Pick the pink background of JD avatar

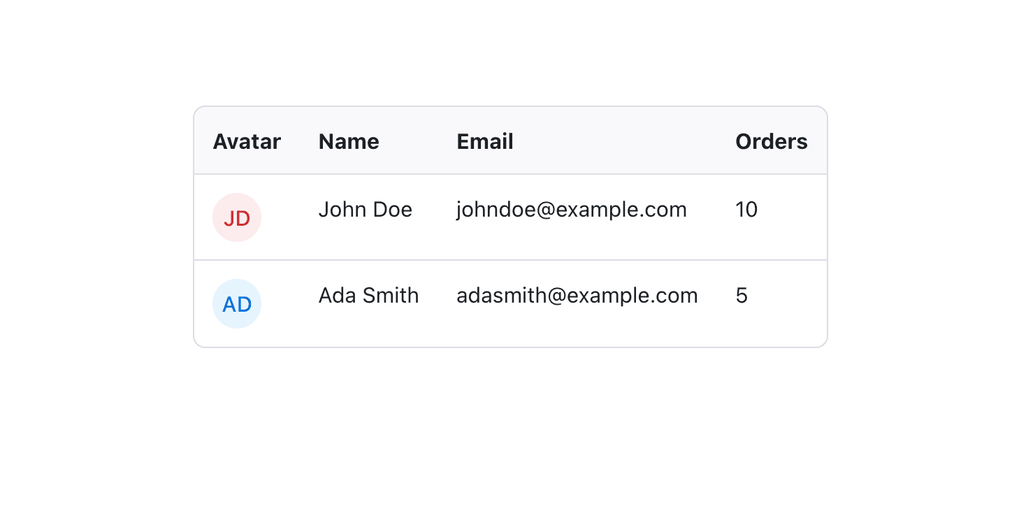[237, 201]
